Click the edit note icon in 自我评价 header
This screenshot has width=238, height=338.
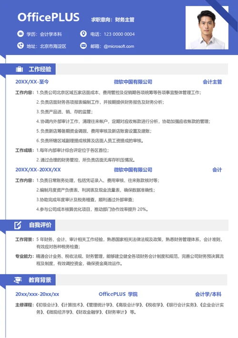[x=18, y=225]
